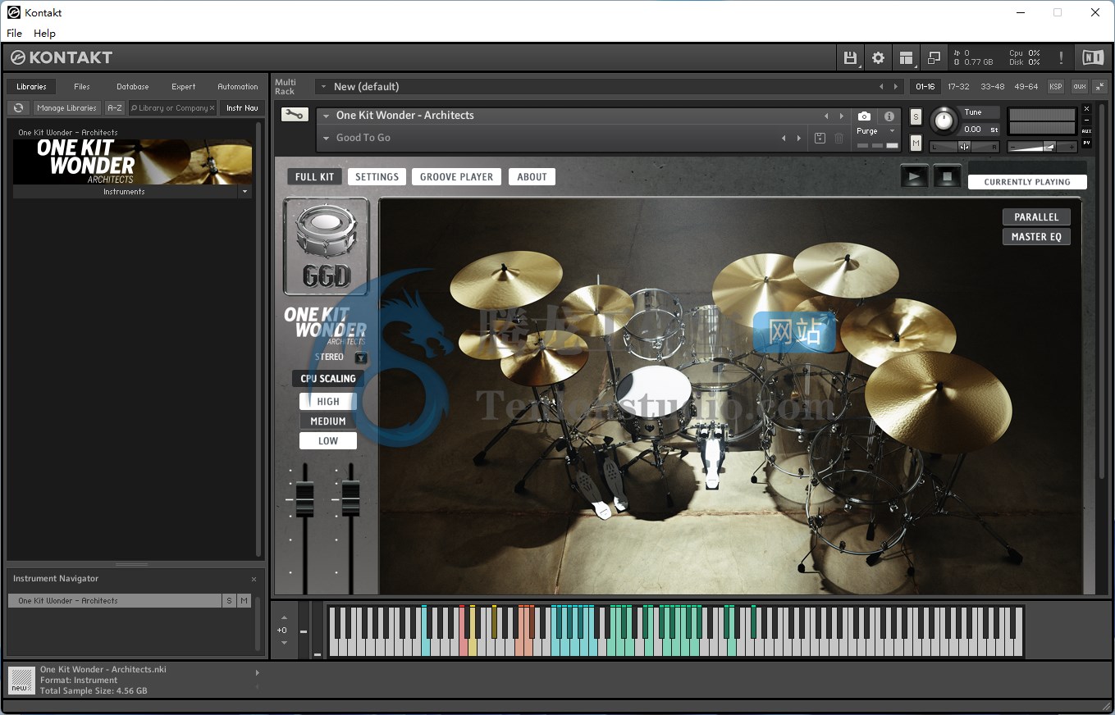Viewport: 1115px width, 715px height.
Task: Expand the library Instruments dropdown arrow
Action: [244, 192]
